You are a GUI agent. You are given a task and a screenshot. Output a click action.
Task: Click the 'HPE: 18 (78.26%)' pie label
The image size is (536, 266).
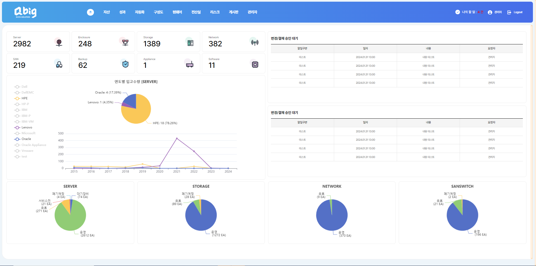(x=165, y=123)
